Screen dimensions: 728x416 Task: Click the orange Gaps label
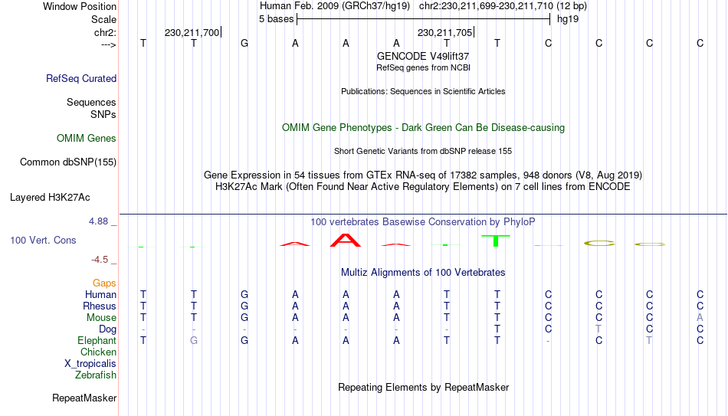click(104, 283)
